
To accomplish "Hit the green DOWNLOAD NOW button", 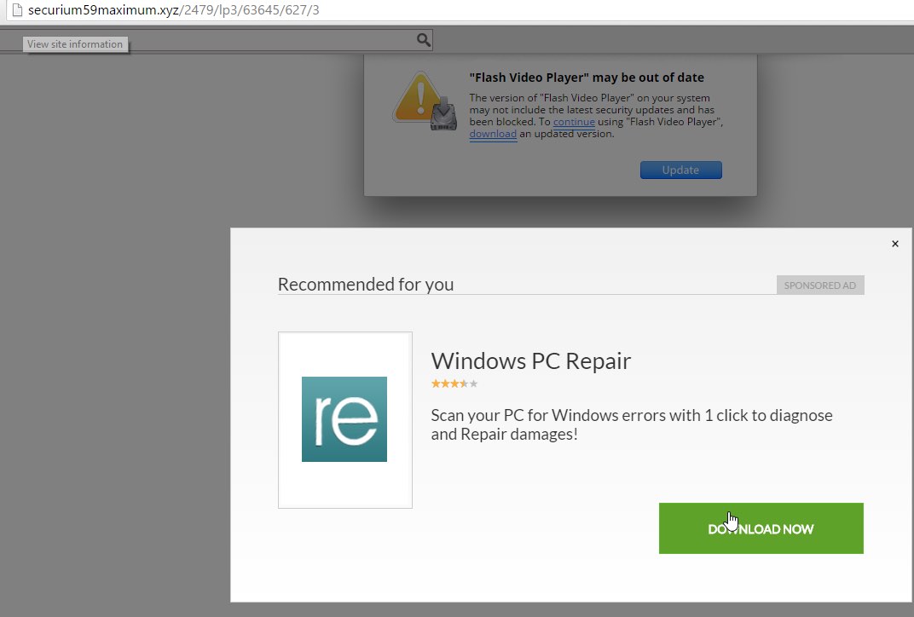I will point(761,528).
